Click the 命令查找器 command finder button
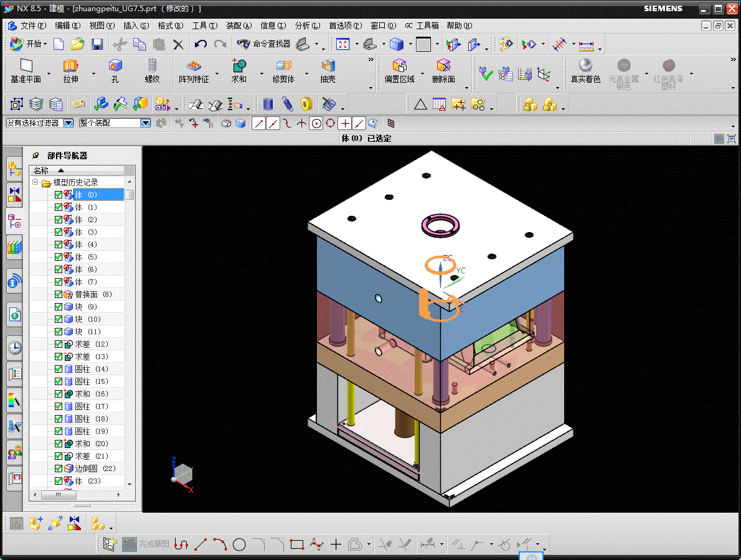 (264, 44)
